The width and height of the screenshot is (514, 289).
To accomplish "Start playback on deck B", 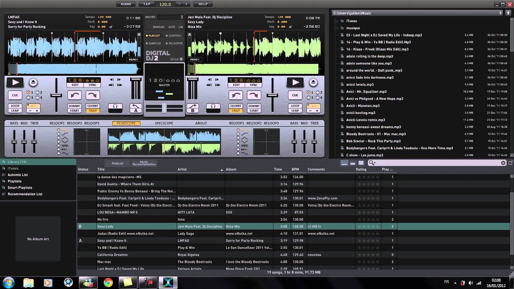I will click(x=295, y=82).
